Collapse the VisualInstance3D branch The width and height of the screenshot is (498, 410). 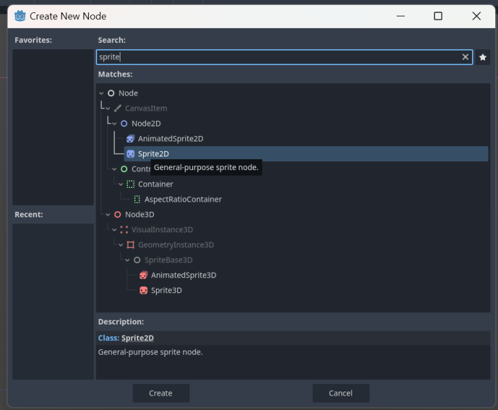point(114,230)
